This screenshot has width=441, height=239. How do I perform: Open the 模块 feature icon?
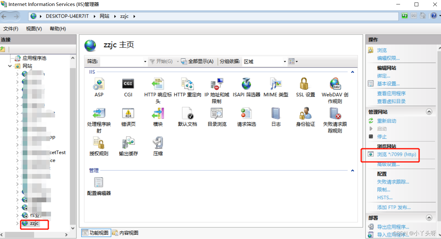tap(158, 117)
